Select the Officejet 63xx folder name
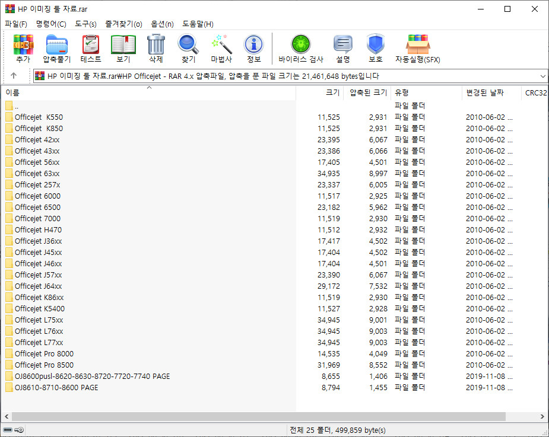This screenshot has height=437, width=549. coord(37,174)
